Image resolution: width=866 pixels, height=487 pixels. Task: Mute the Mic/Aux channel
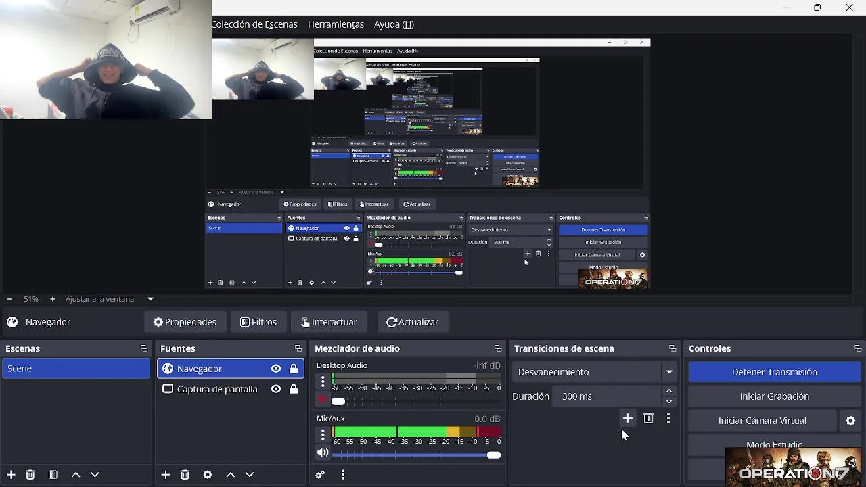[323, 453]
